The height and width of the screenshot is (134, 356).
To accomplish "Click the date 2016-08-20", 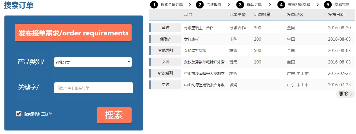I will tap(339, 28).
